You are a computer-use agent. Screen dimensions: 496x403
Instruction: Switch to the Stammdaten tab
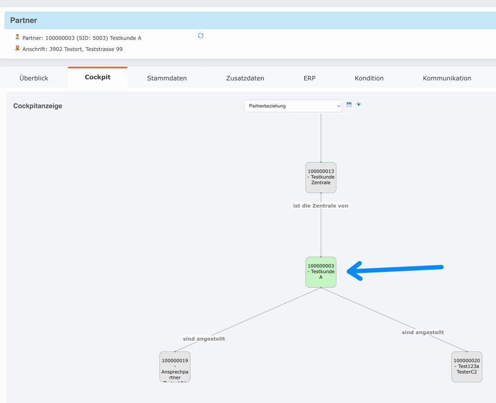click(167, 78)
